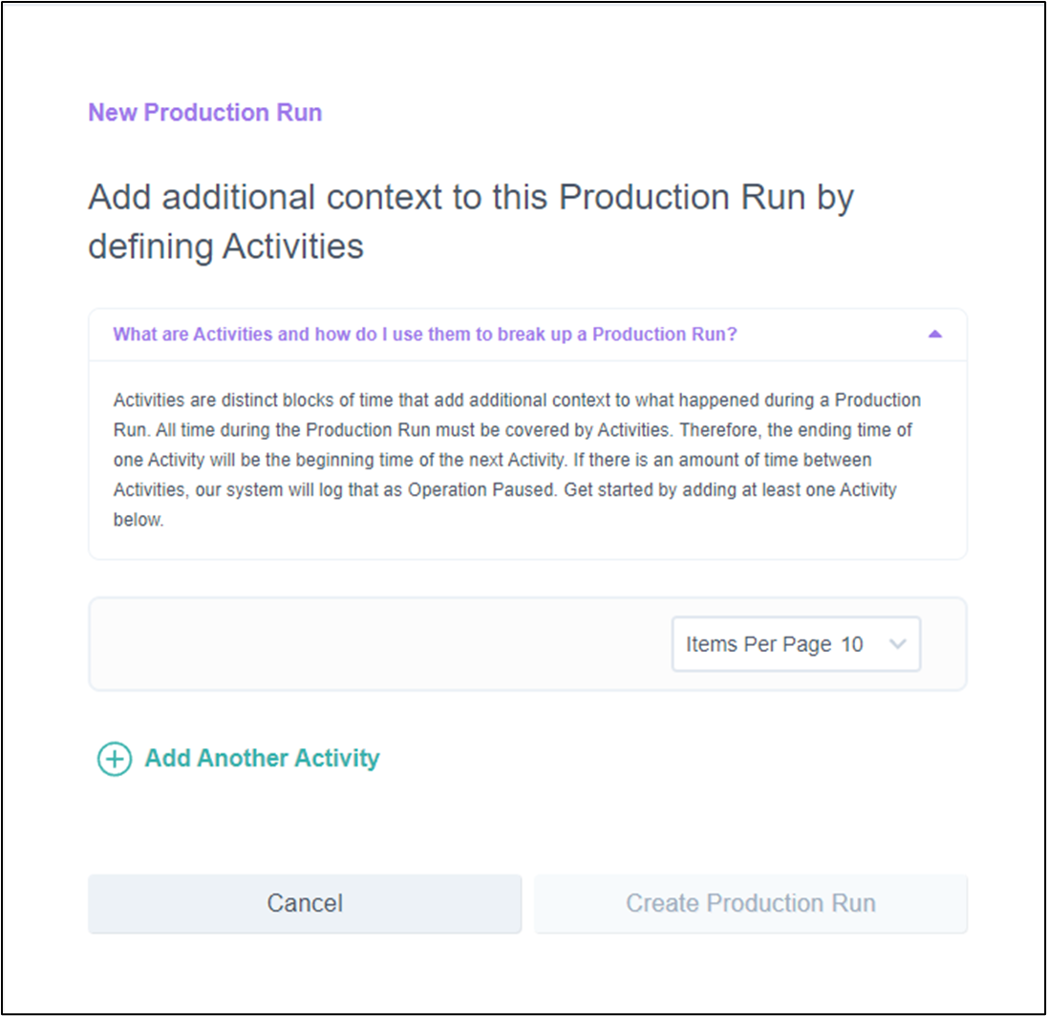
Task: Select the Add Another Activity link text
Action: coord(262,758)
